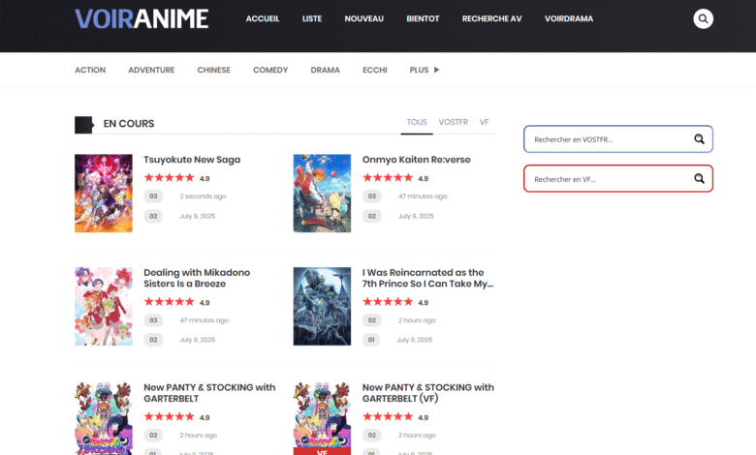The width and height of the screenshot is (756, 455).
Task: Open the RECHERCHE AV menu item
Action: coord(491,18)
